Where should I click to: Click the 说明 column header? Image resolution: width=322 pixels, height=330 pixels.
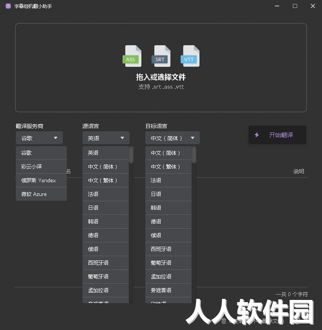click(x=298, y=171)
